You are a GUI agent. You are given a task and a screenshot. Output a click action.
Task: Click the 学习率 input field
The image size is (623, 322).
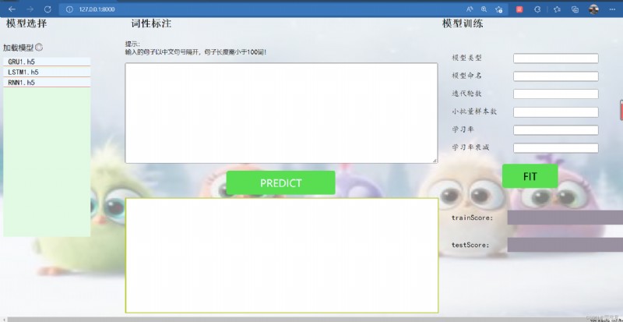point(556,130)
